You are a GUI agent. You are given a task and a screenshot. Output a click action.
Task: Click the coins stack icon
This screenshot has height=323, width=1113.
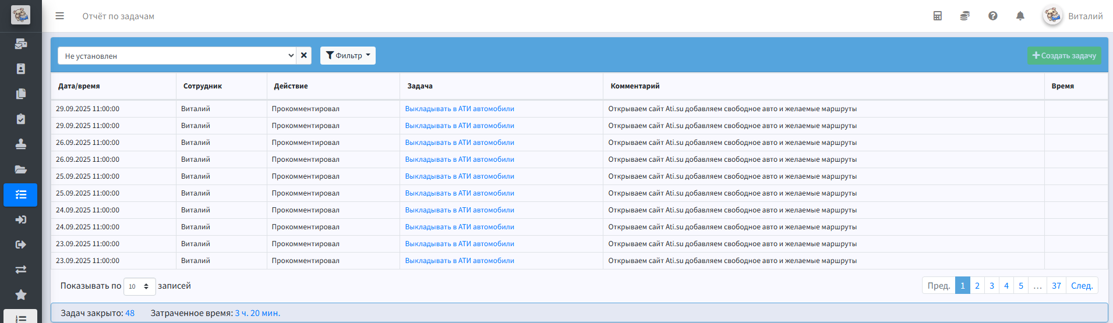pos(964,16)
